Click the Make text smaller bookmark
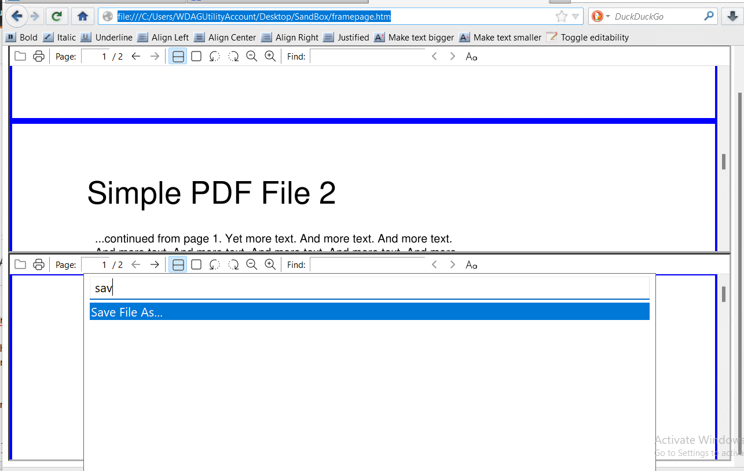744x471 pixels. pyautogui.click(x=501, y=37)
